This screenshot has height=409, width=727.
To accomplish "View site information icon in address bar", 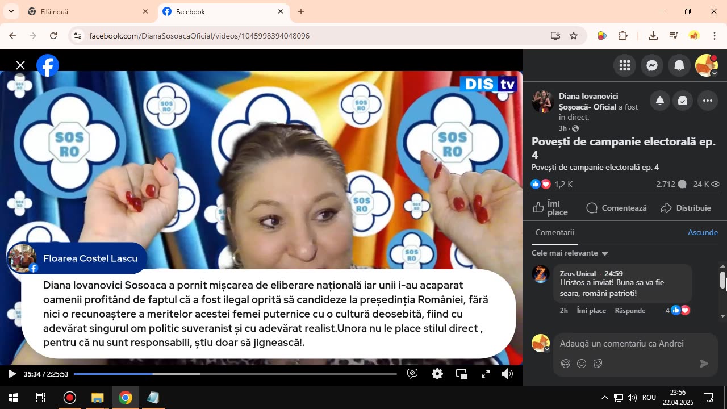I will coord(78,36).
